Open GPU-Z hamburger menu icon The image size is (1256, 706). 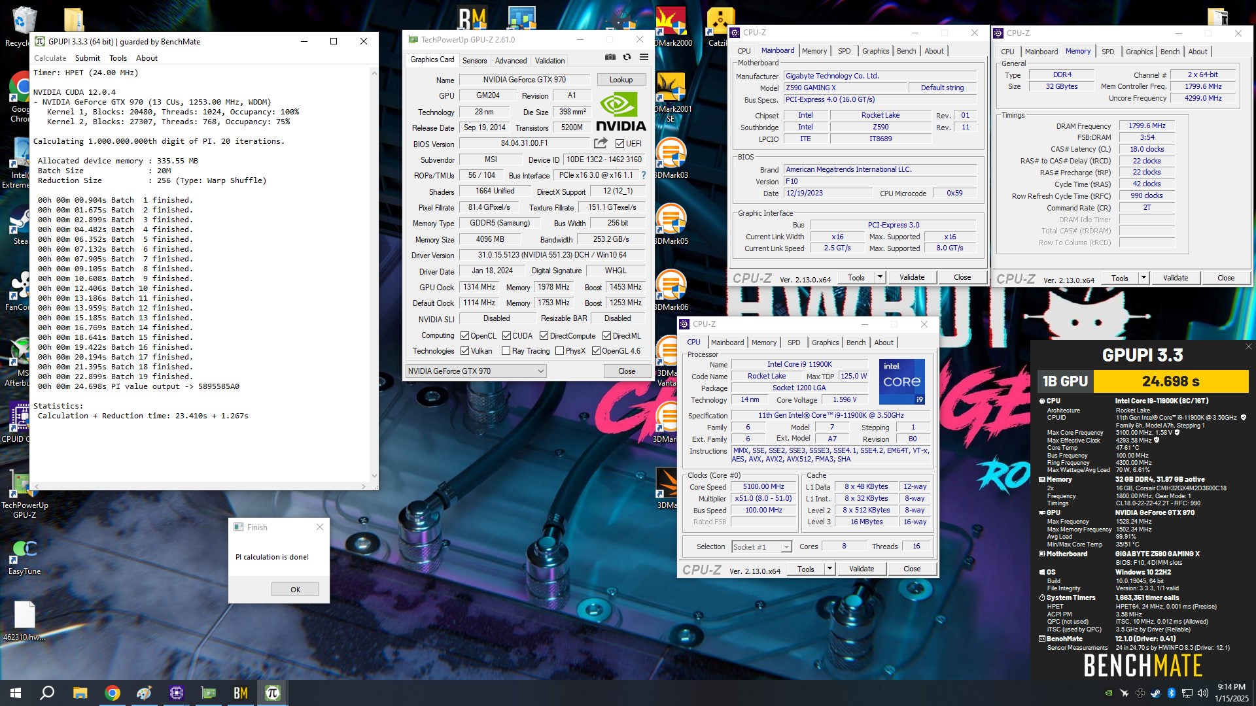[x=644, y=58]
